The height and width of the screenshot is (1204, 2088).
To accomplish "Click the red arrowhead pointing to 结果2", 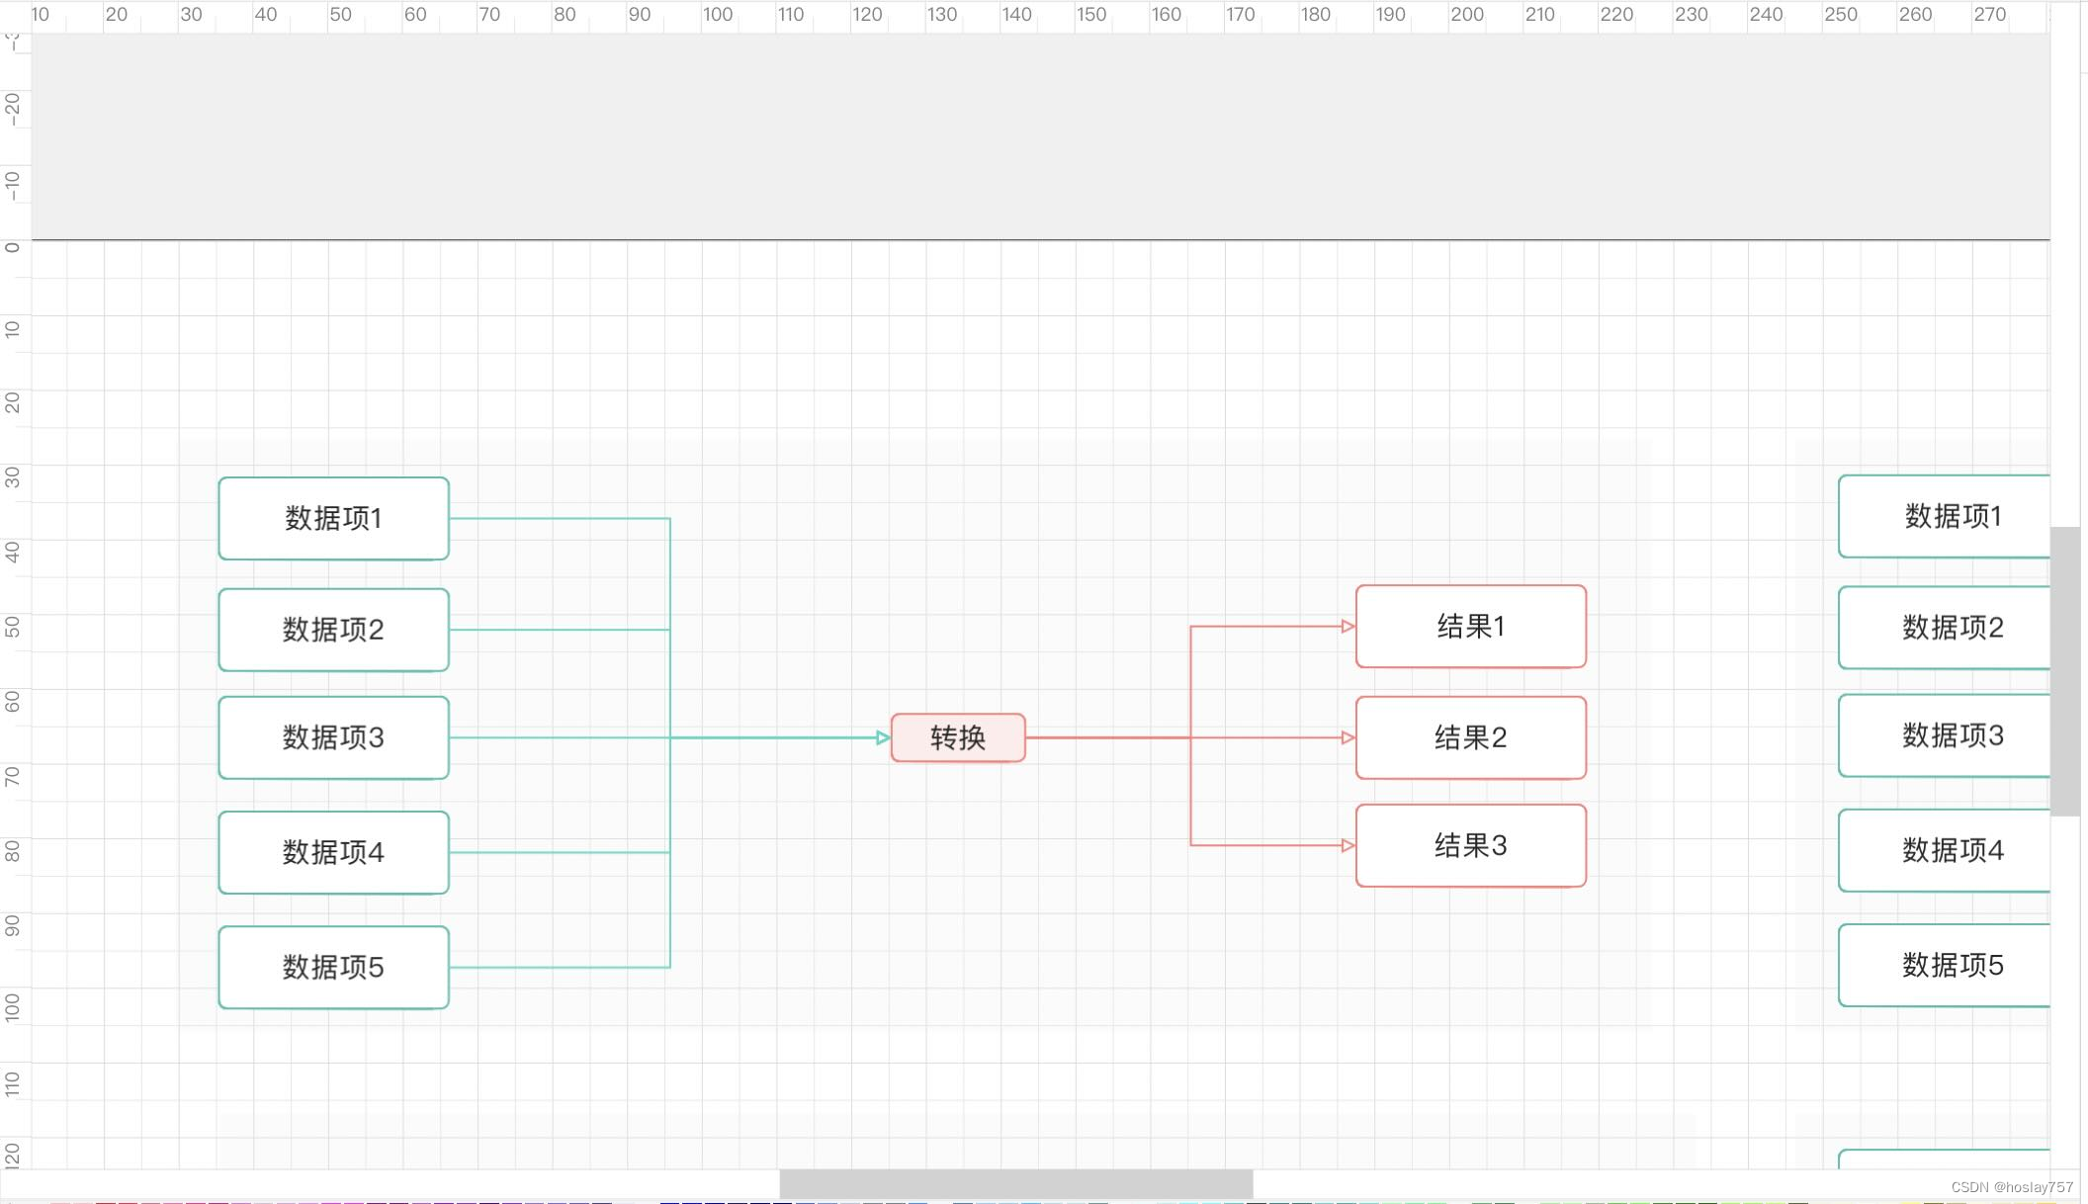I will coord(1348,737).
